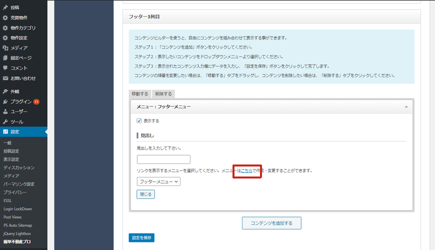435x250 pixels.
Task: Follow the こちら menu link
Action: pyautogui.click(x=246, y=170)
